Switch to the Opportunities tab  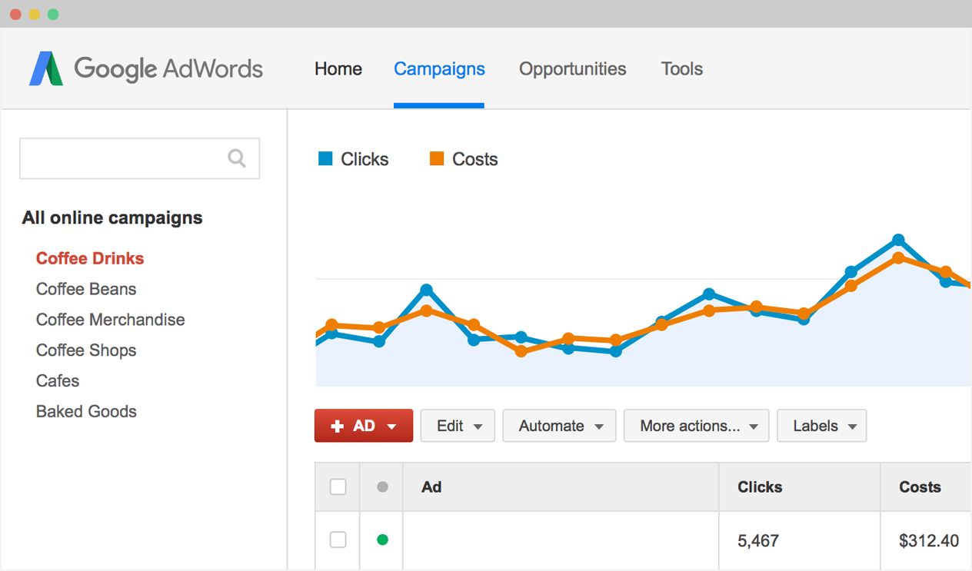572,69
